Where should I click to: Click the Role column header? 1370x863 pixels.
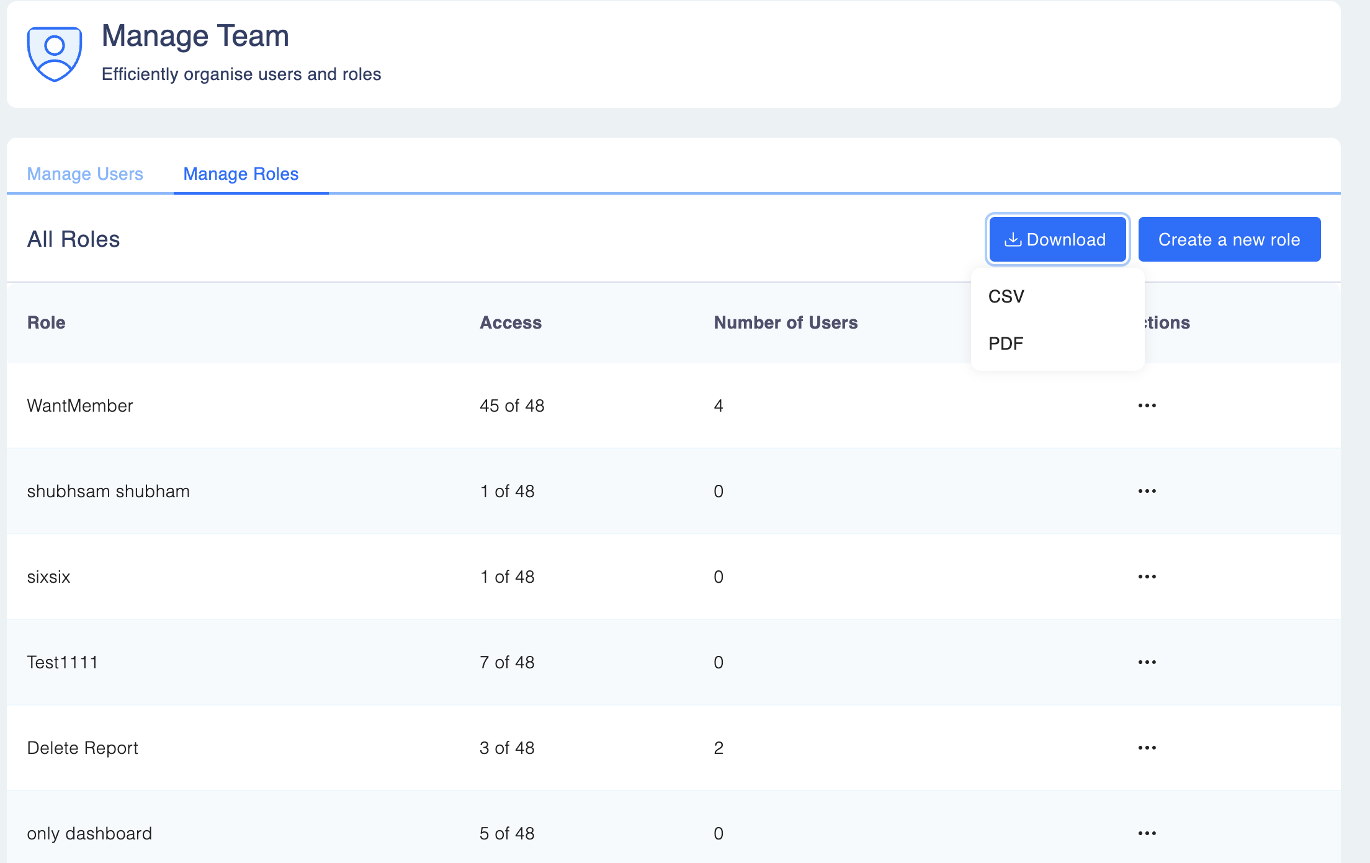(47, 322)
